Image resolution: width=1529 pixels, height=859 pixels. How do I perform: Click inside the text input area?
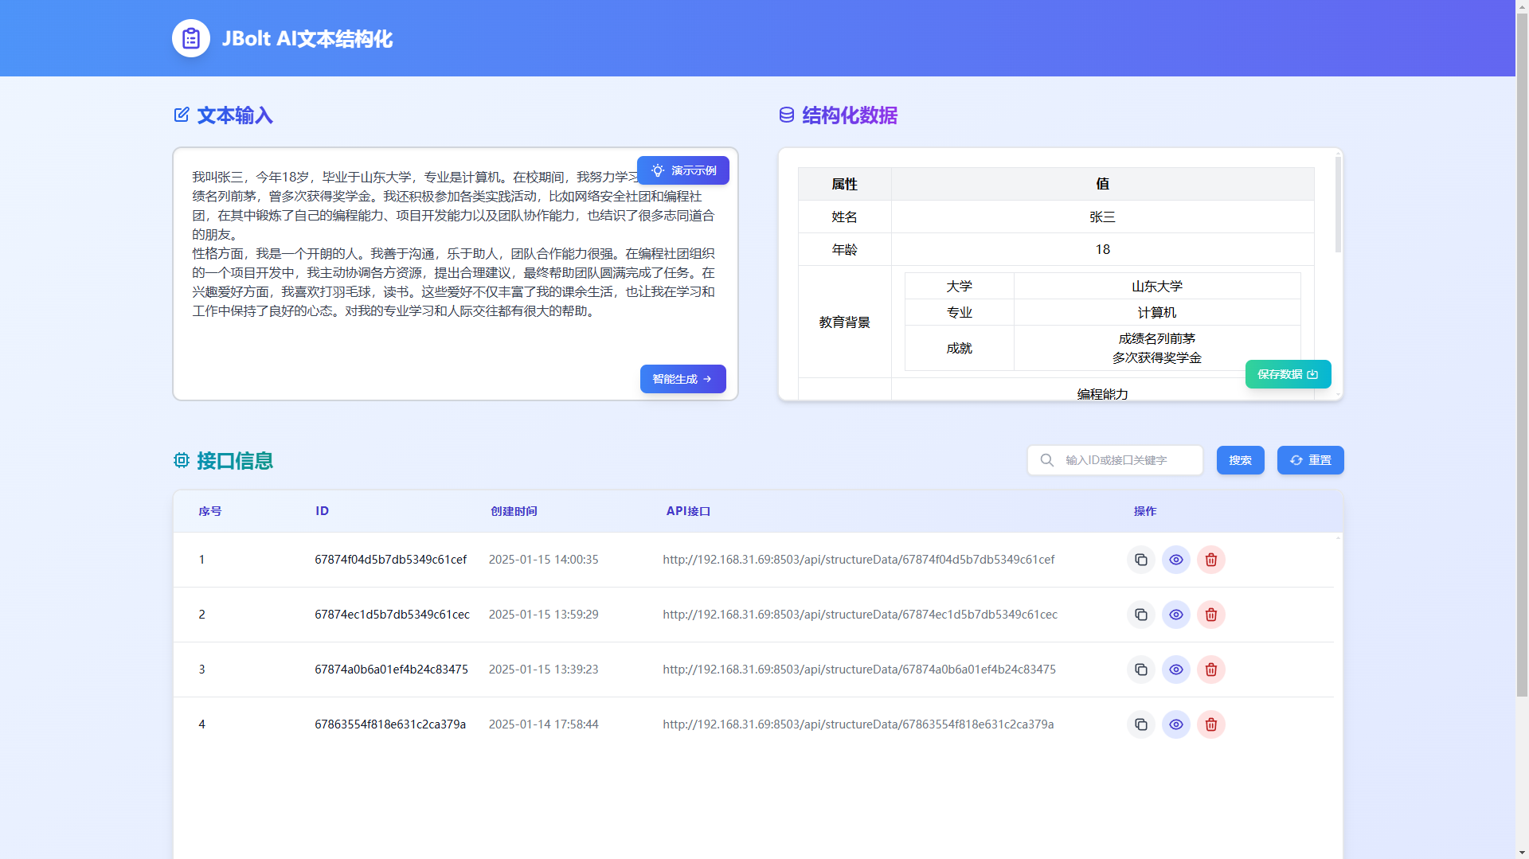pyautogui.click(x=456, y=274)
